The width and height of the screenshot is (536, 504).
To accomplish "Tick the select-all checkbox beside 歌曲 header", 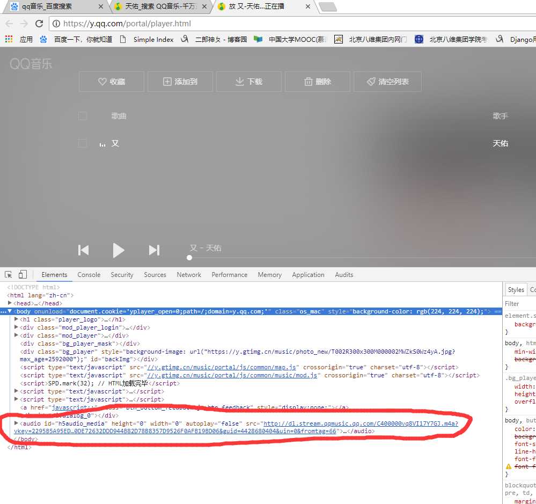I will pos(83,116).
